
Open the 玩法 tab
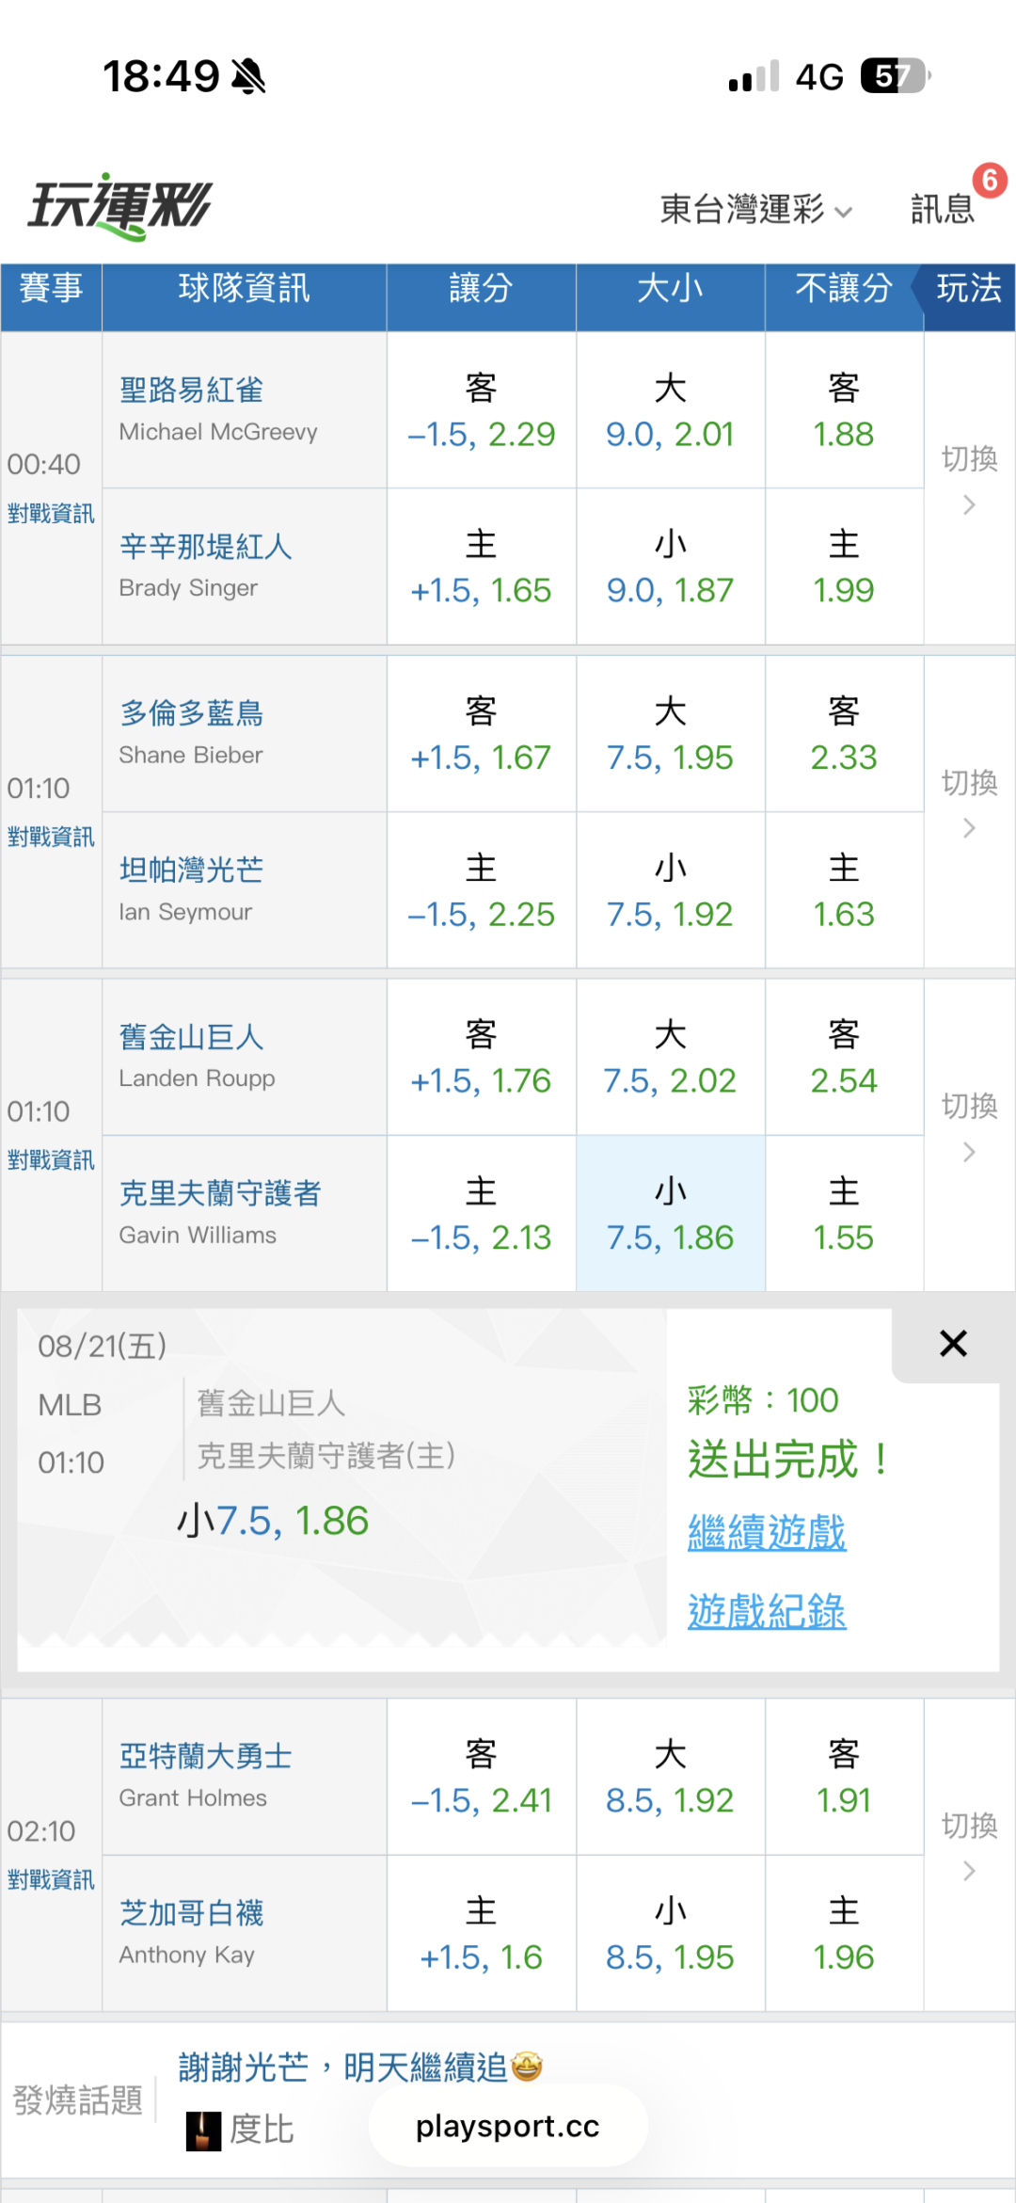point(969,288)
